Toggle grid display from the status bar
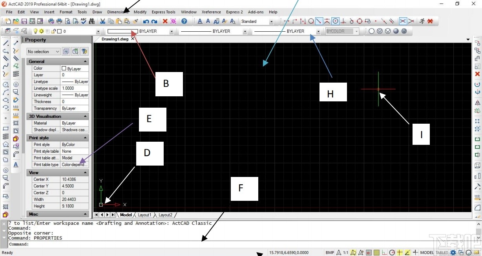The width and height of the screenshot is (482, 256). coord(376,252)
